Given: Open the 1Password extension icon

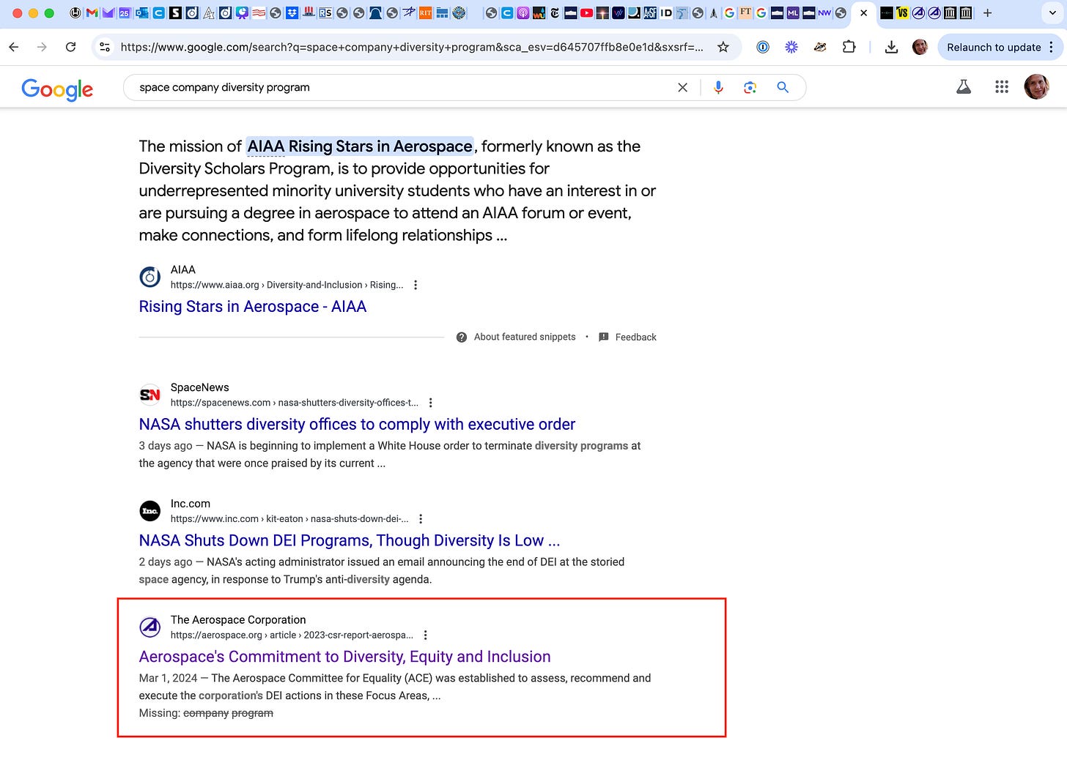Looking at the screenshot, I should click(x=763, y=47).
